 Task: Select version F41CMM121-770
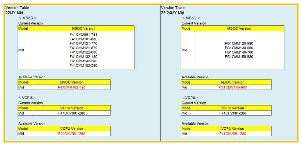click(83, 44)
